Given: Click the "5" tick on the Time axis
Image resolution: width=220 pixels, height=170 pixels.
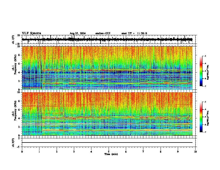Looking at the screenshot, I should (109, 152).
